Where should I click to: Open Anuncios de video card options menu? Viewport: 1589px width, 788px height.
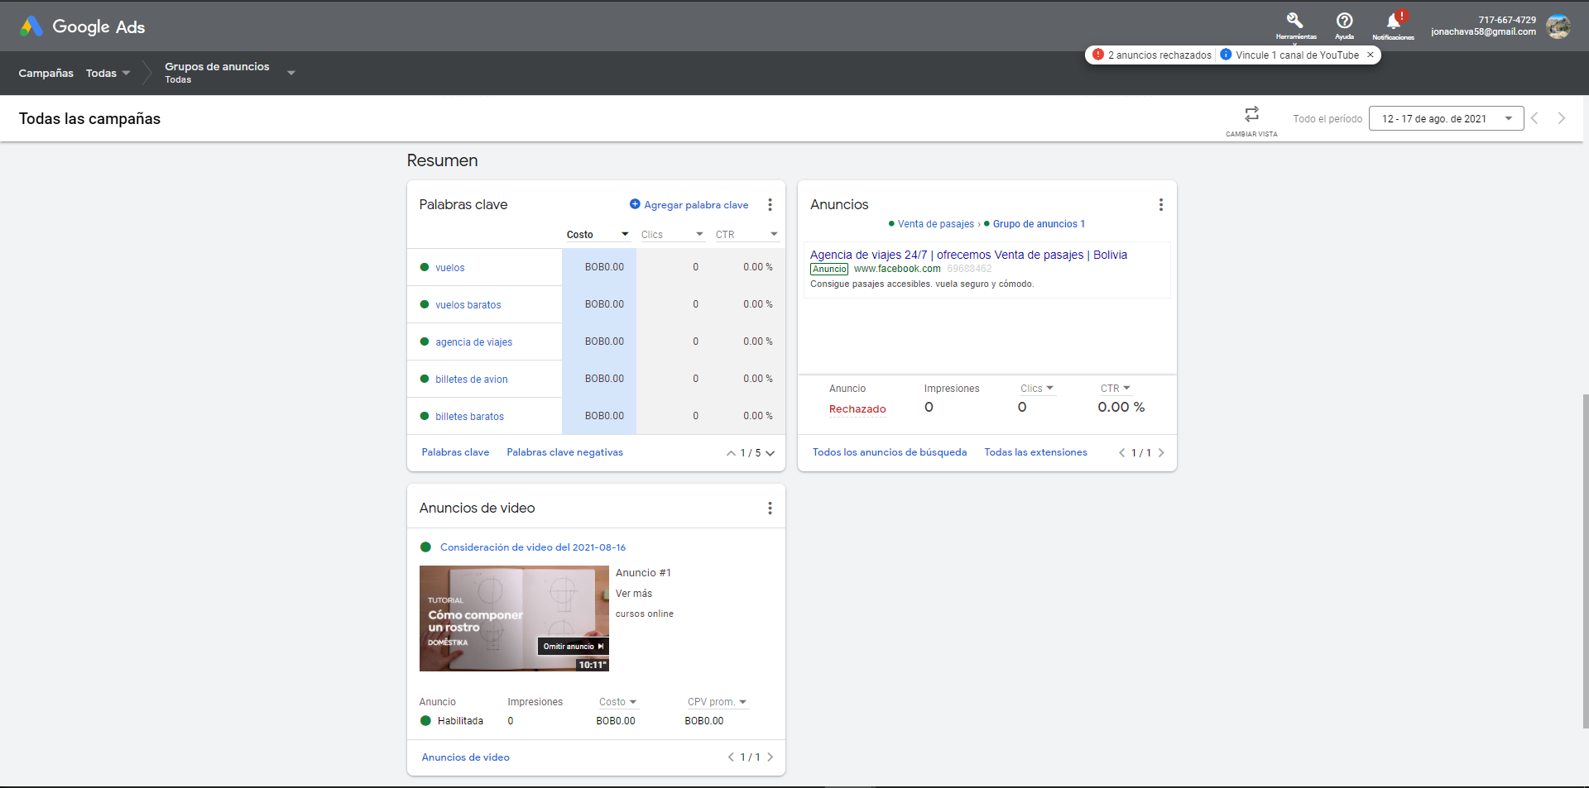pyautogui.click(x=770, y=508)
